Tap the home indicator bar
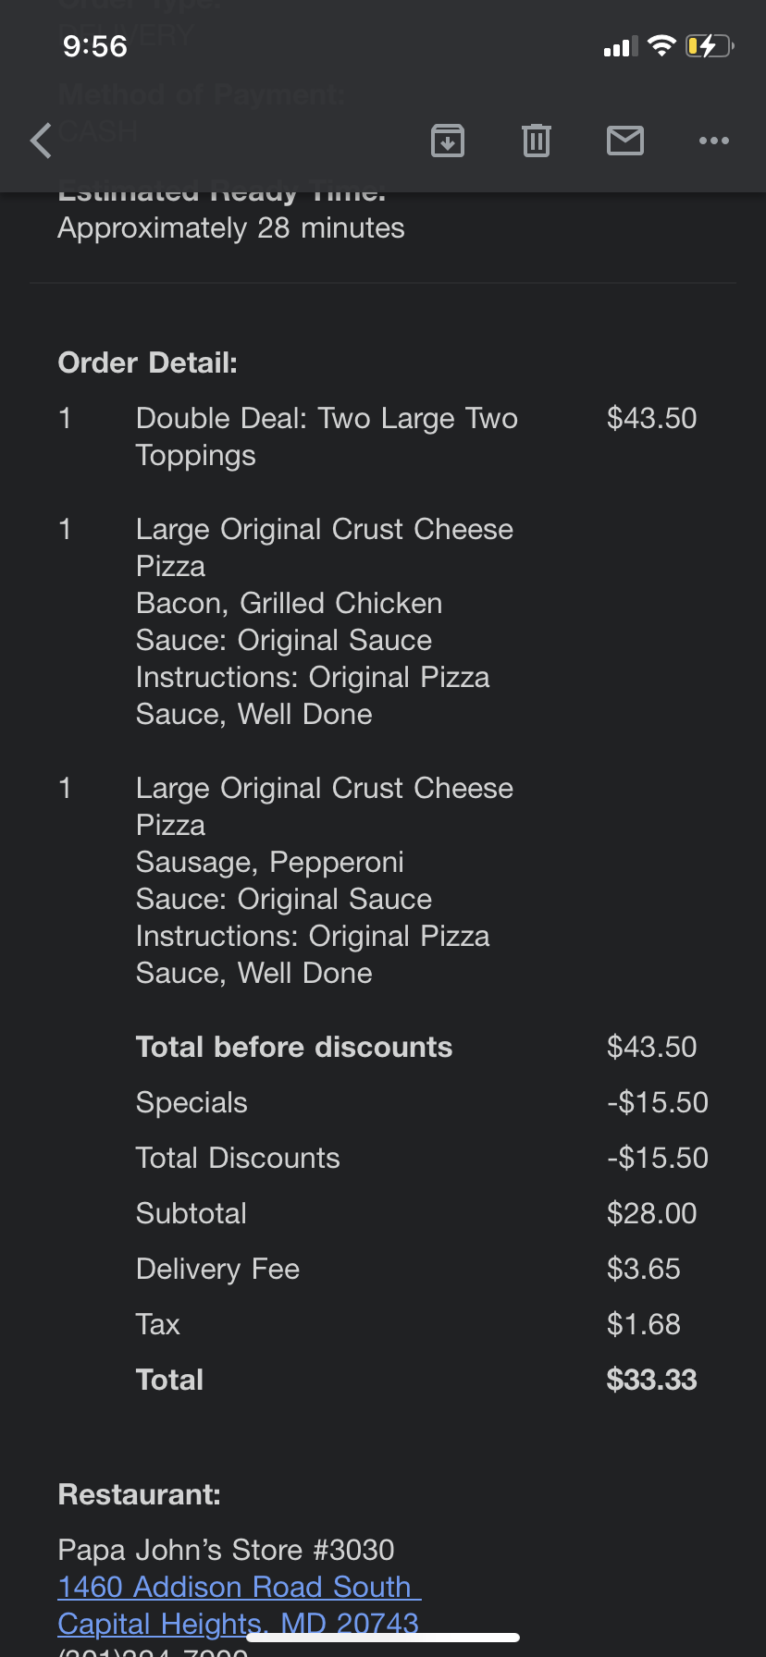766x1657 pixels. [383, 1638]
